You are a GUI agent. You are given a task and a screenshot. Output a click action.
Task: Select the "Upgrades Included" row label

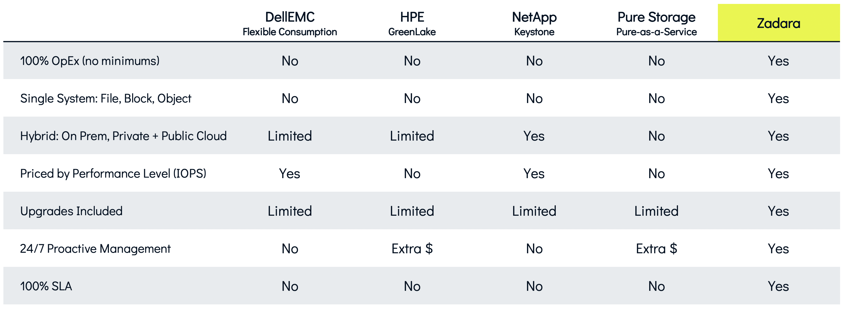71,211
